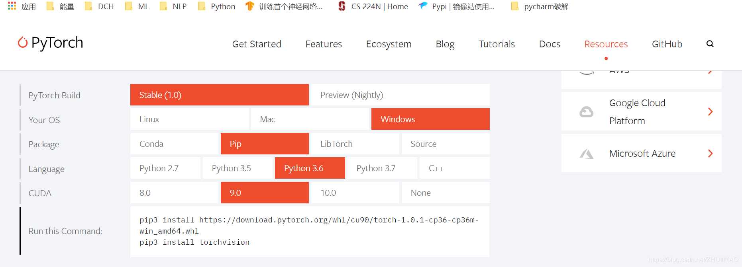
Task: Open the Docs nav item
Action: click(x=550, y=44)
